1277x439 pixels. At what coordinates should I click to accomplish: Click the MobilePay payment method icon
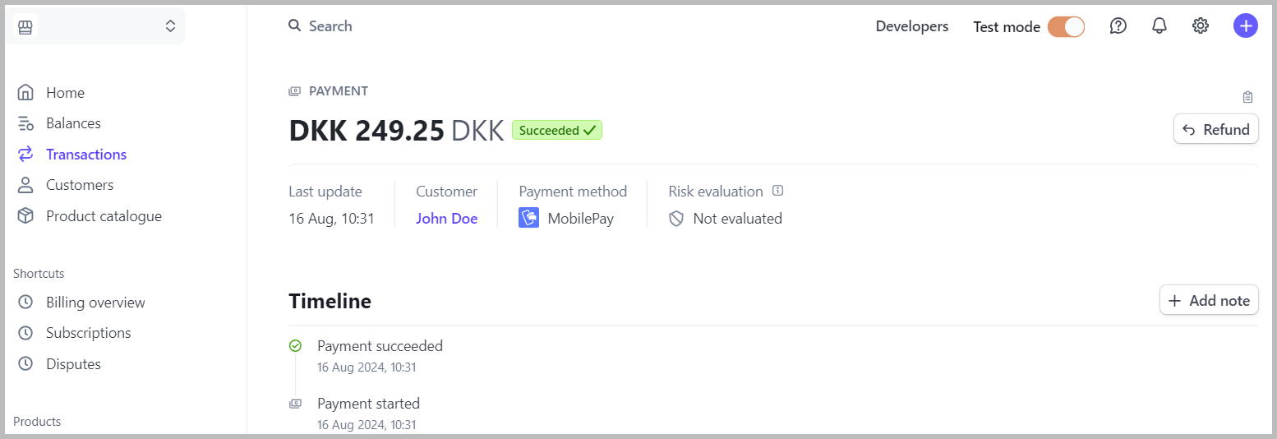tap(528, 218)
